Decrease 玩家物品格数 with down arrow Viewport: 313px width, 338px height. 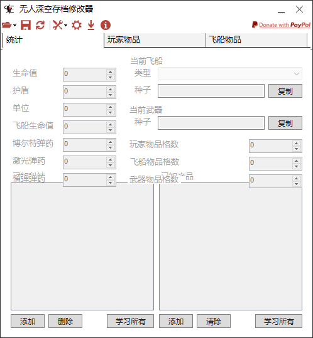click(297, 149)
